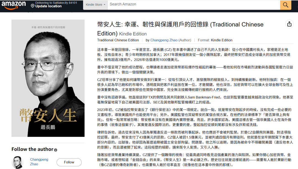298x169 pixels.
Task: Click the location pin icon
Action: tap(33, 6)
